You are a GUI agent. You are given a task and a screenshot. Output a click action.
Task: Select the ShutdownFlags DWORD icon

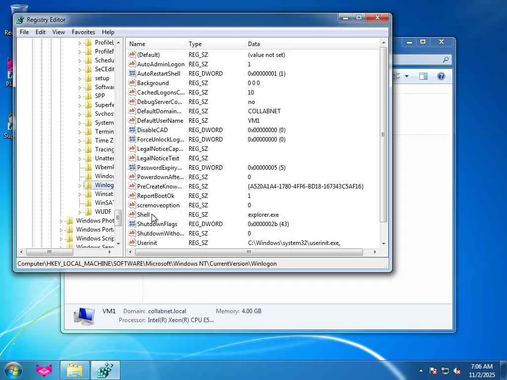tap(132, 224)
